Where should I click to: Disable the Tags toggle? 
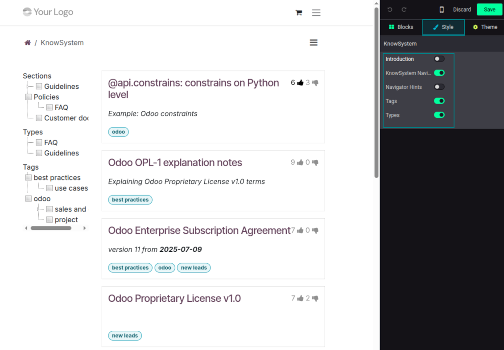[439, 101]
